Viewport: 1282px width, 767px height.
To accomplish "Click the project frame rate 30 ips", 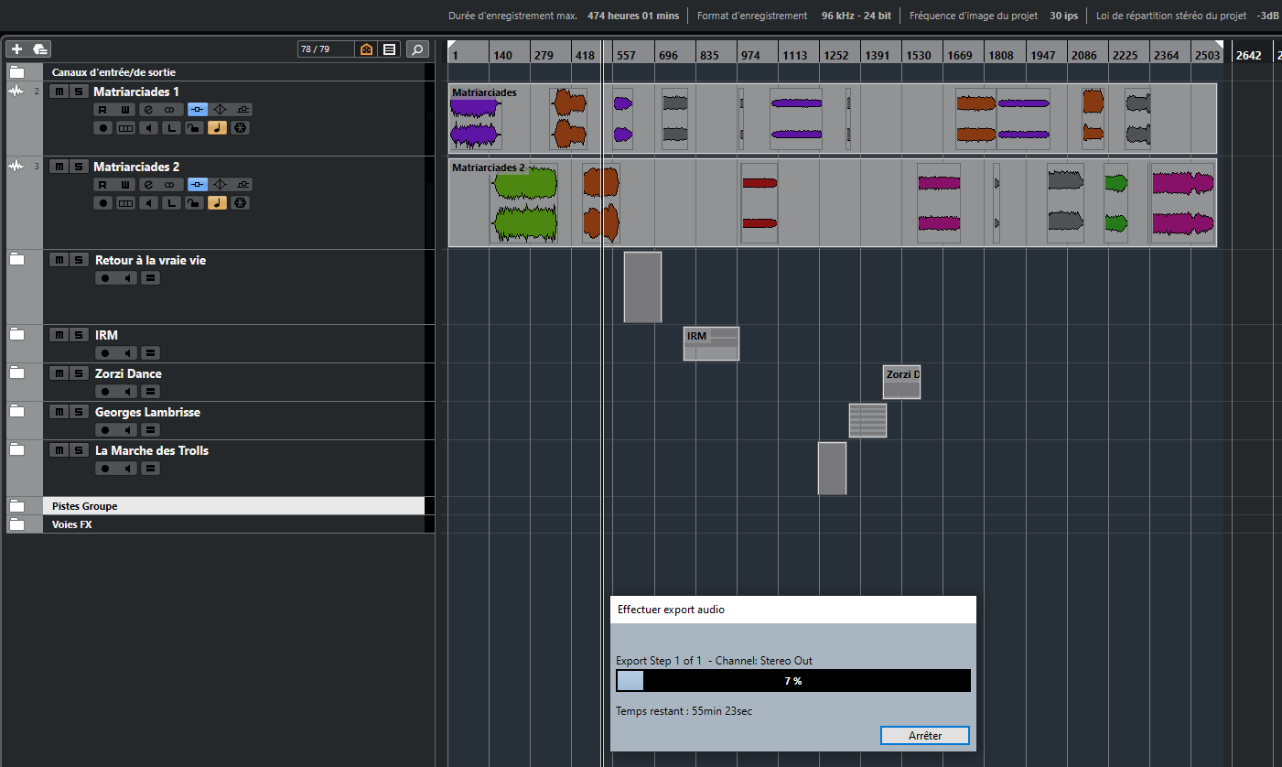I will coord(1063,16).
